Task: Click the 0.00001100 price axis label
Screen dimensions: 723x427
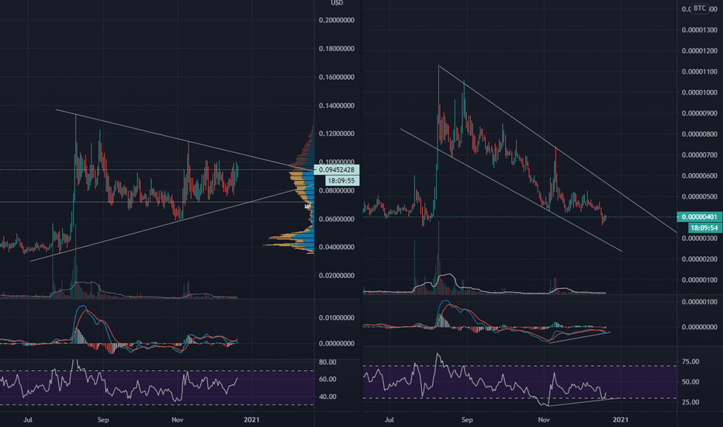Action: tap(700, 72)
